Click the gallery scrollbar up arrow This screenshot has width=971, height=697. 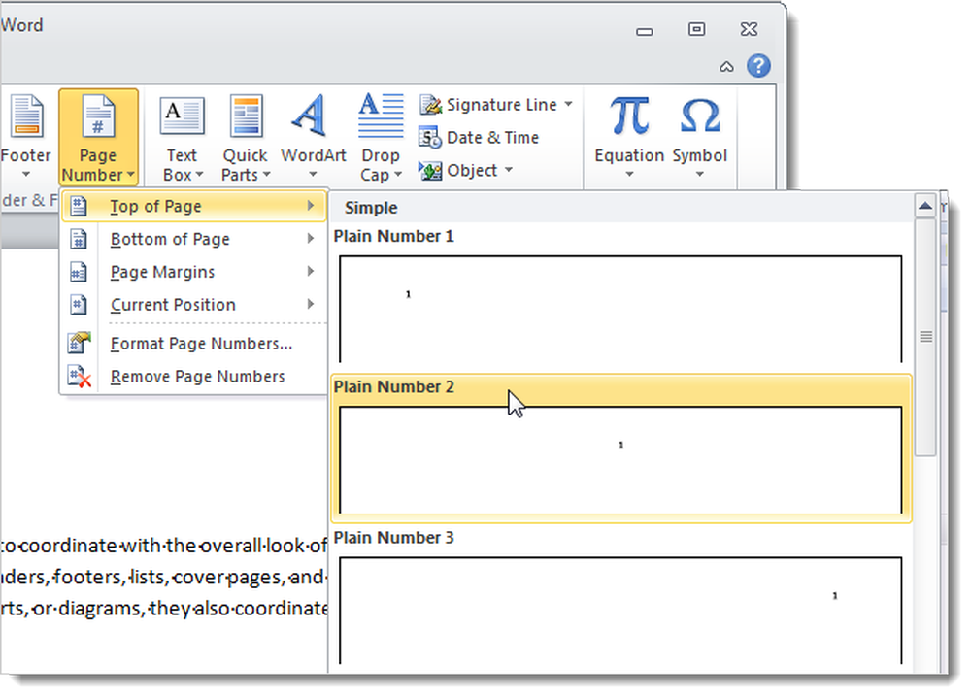pos(925,206)
